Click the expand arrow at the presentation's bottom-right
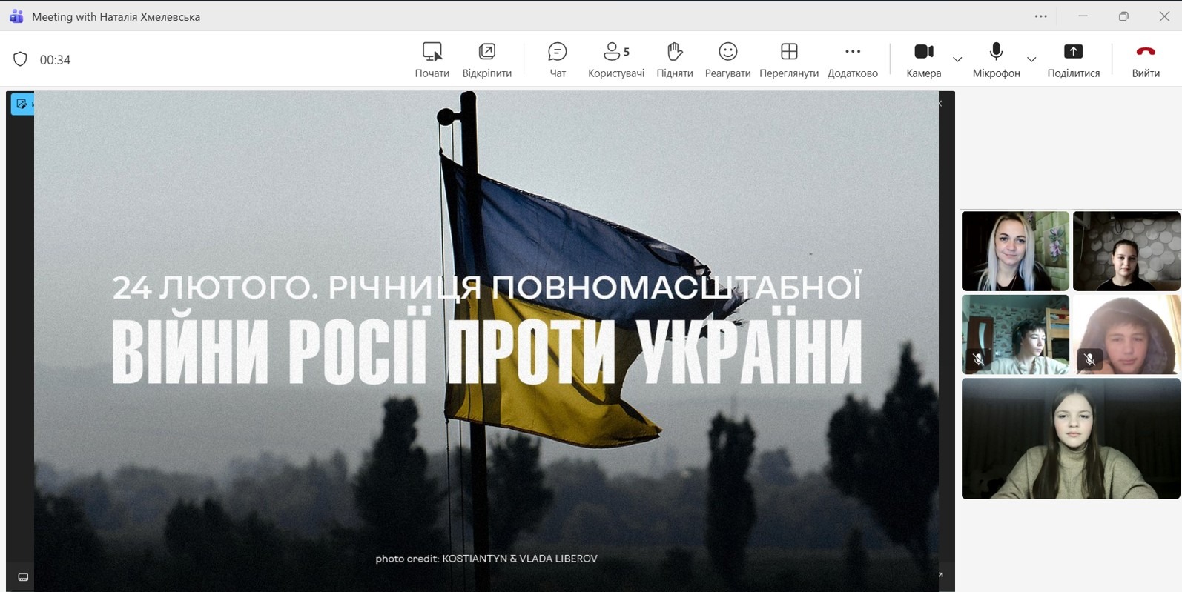 coord(940,575)
